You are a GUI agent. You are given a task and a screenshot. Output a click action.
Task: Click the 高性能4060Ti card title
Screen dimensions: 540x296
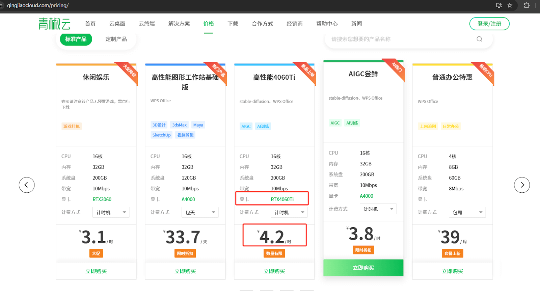[x=274, y=77]
